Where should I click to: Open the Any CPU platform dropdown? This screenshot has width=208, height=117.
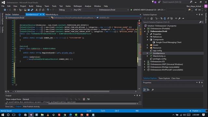(85, 10)
